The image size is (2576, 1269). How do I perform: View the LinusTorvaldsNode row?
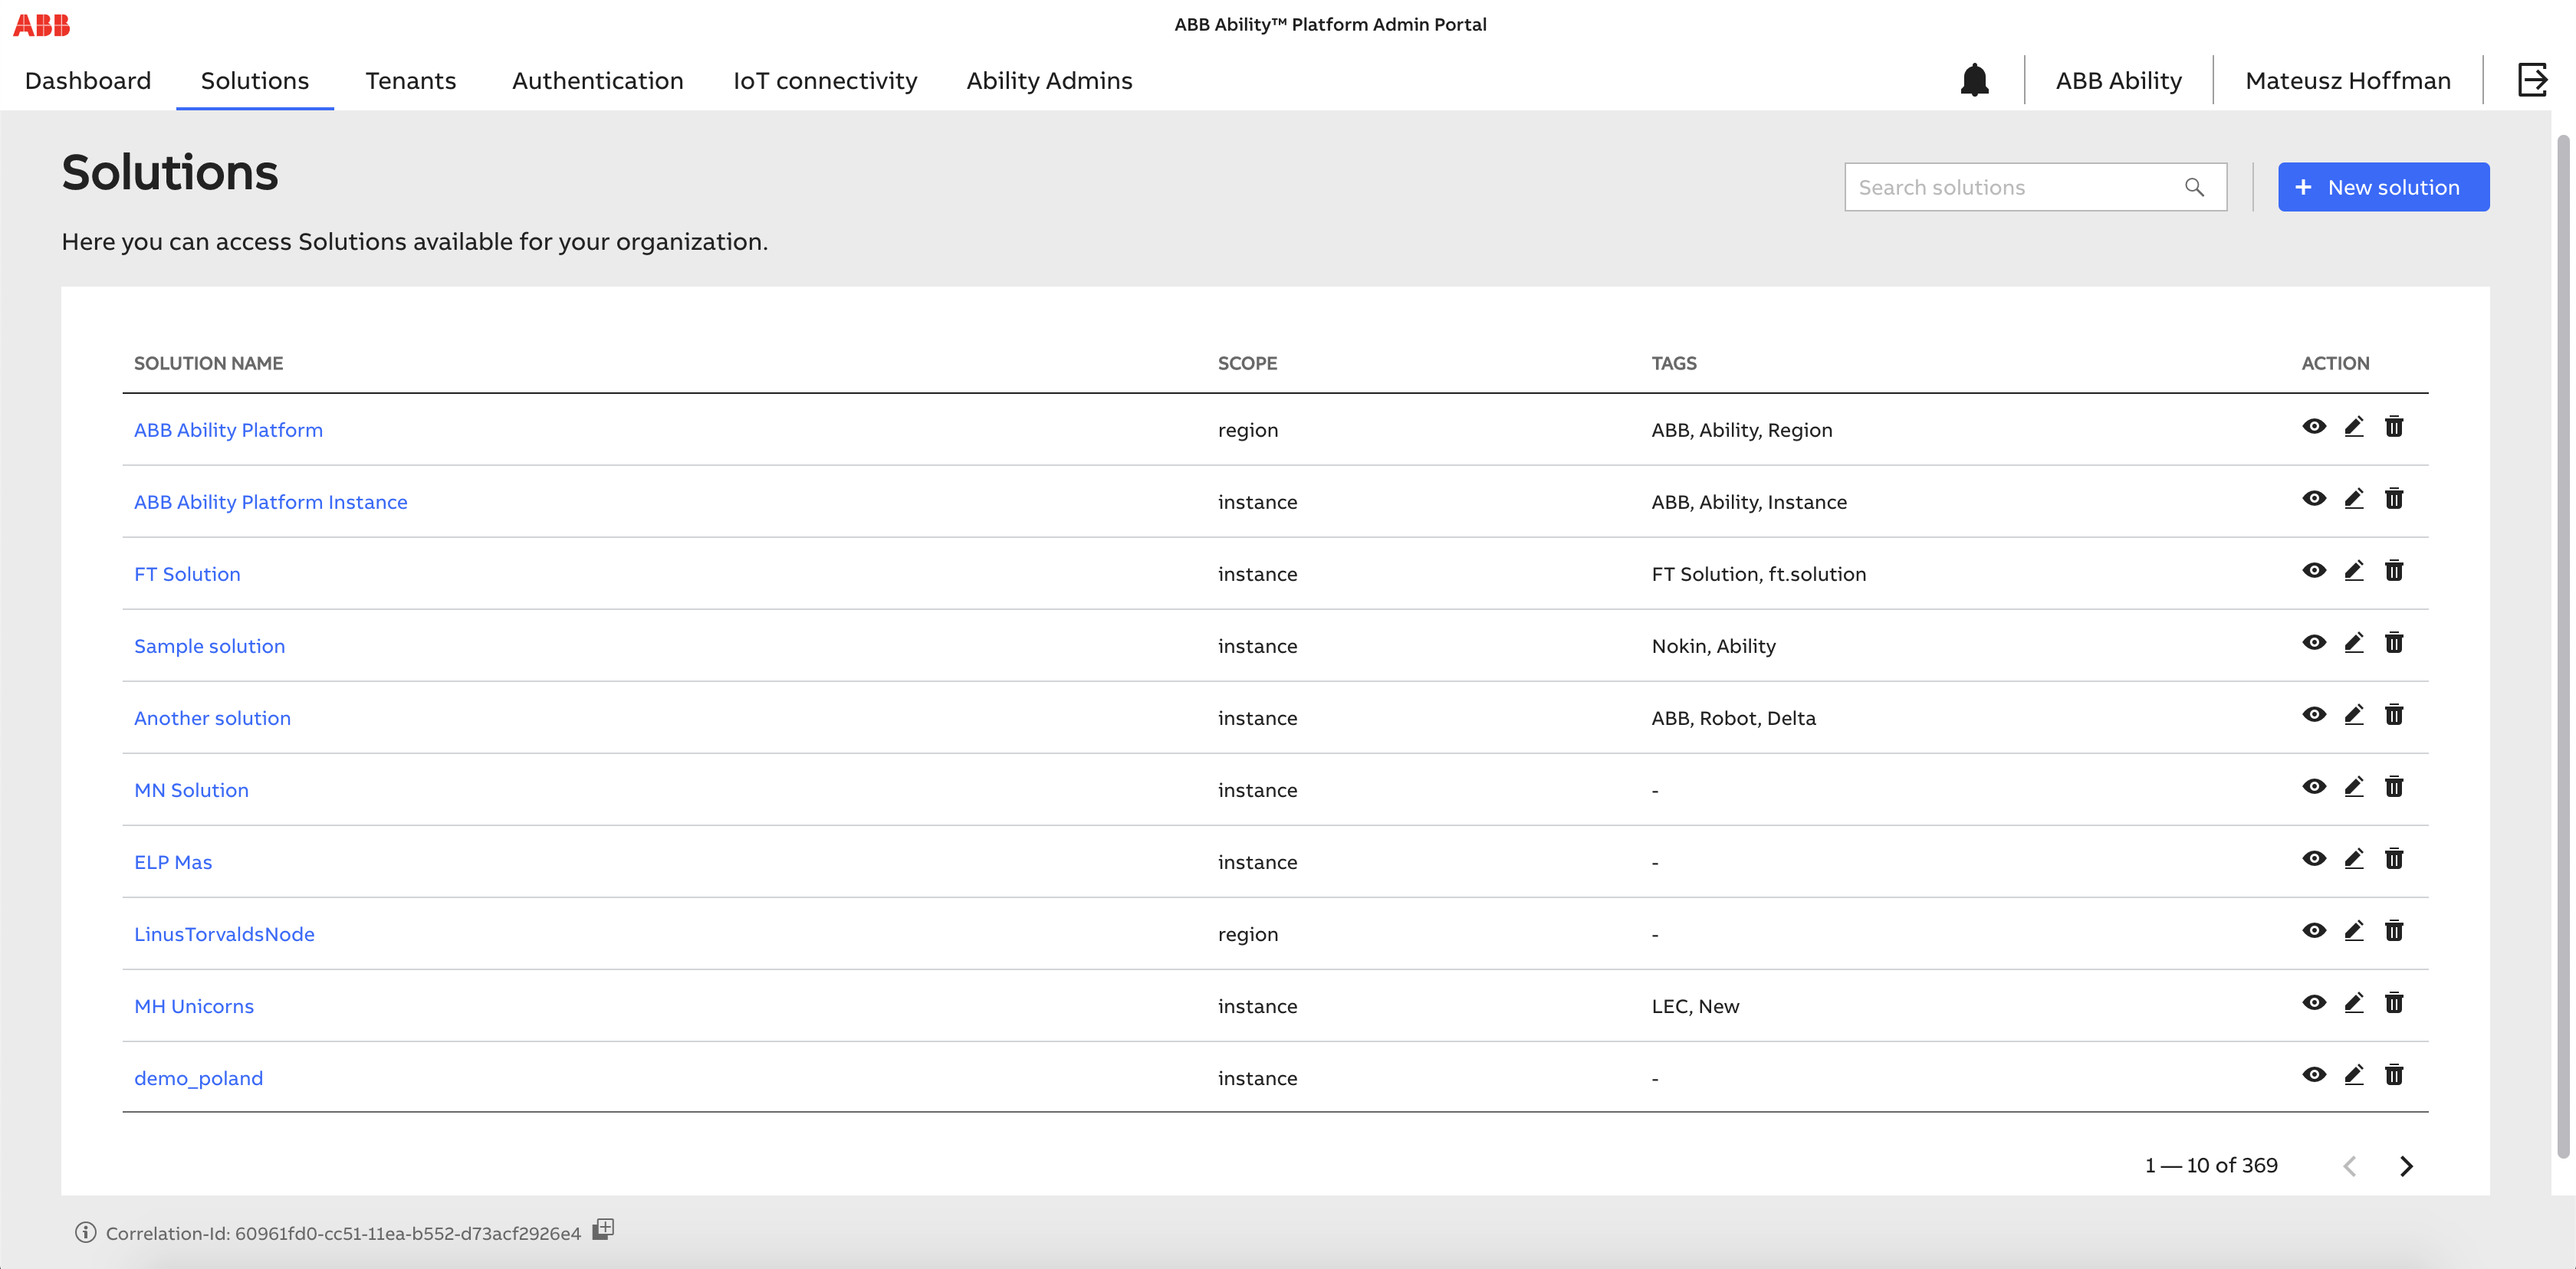click(x=2314, y=930)
